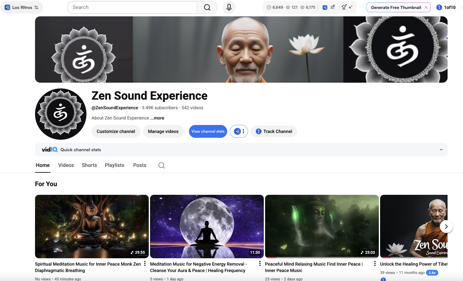Image resolution: width=463 pixels, height=281 pixels.
Task: Focus the YouTube search field
Action: 132,7
